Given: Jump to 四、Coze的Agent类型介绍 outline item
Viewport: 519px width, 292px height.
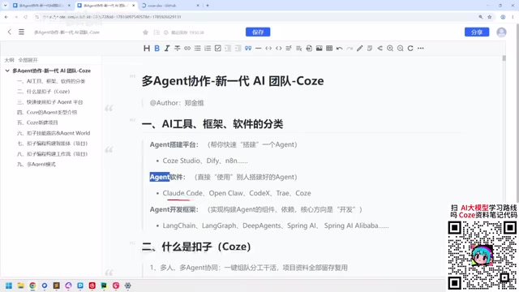Looking at the screenshot, I should click(x=47, y=112).
